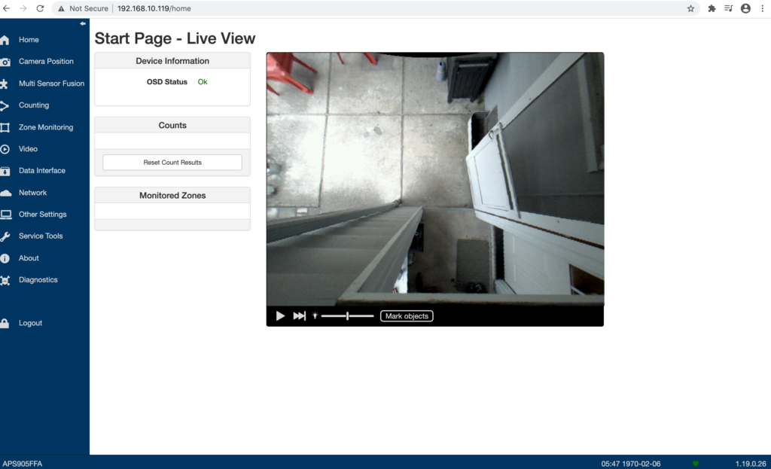Skip forward in live view
Viewport: 771px width, 469px height.
click(x=299, y=316)
